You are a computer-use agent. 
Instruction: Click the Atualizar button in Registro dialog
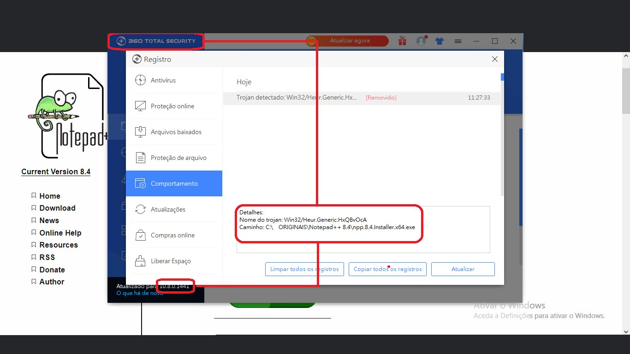pyautogui.click(x=463, y=269)
